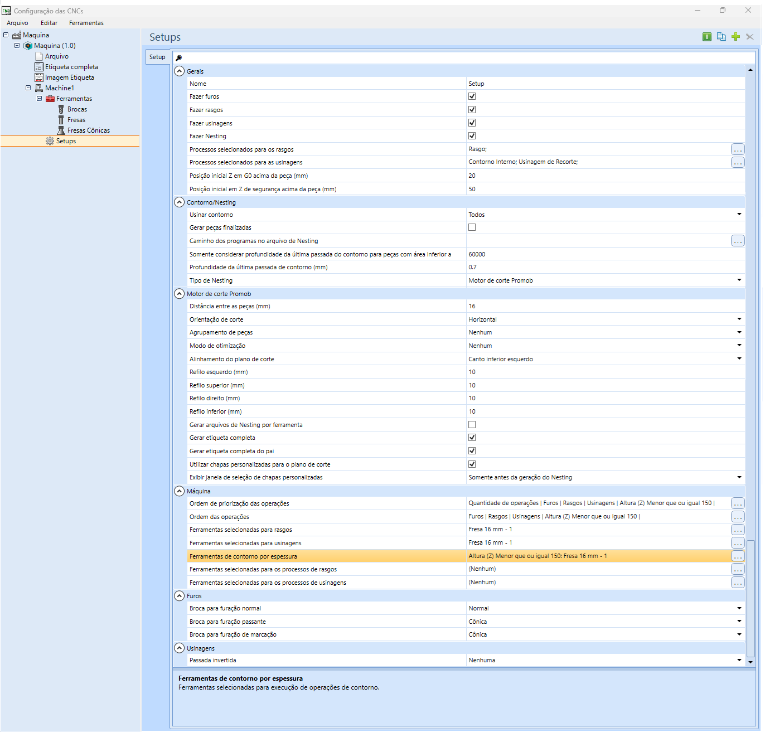Image resolution: width=765 pixels, height=742 pixels.
Task: Open the Tipo de Nesting dropdown
Action: tap(739, 280)
